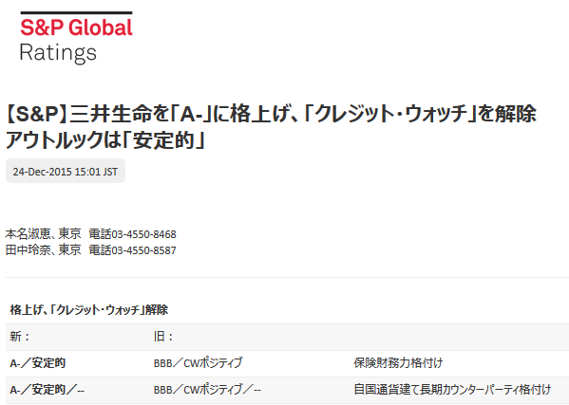The height and width of the screenshot is (405, 569).
Task: Click the article headline about 三井生命 upgrade
Action: (271, 127)
